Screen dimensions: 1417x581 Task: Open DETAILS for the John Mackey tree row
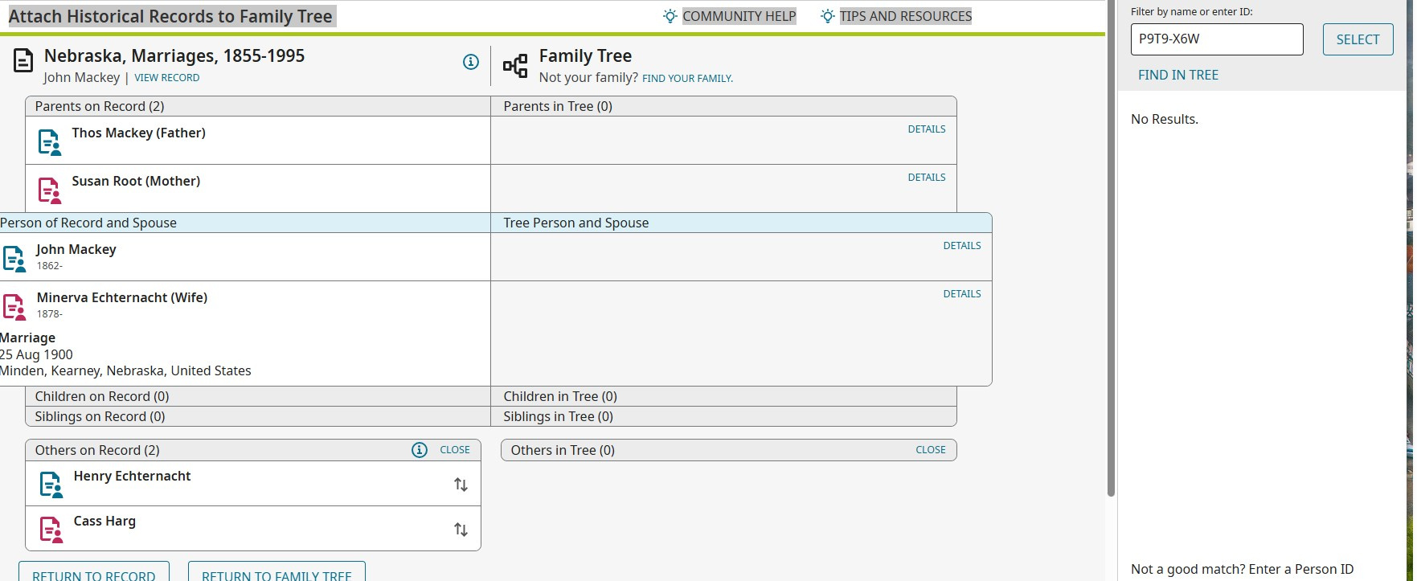coord(962,245)
